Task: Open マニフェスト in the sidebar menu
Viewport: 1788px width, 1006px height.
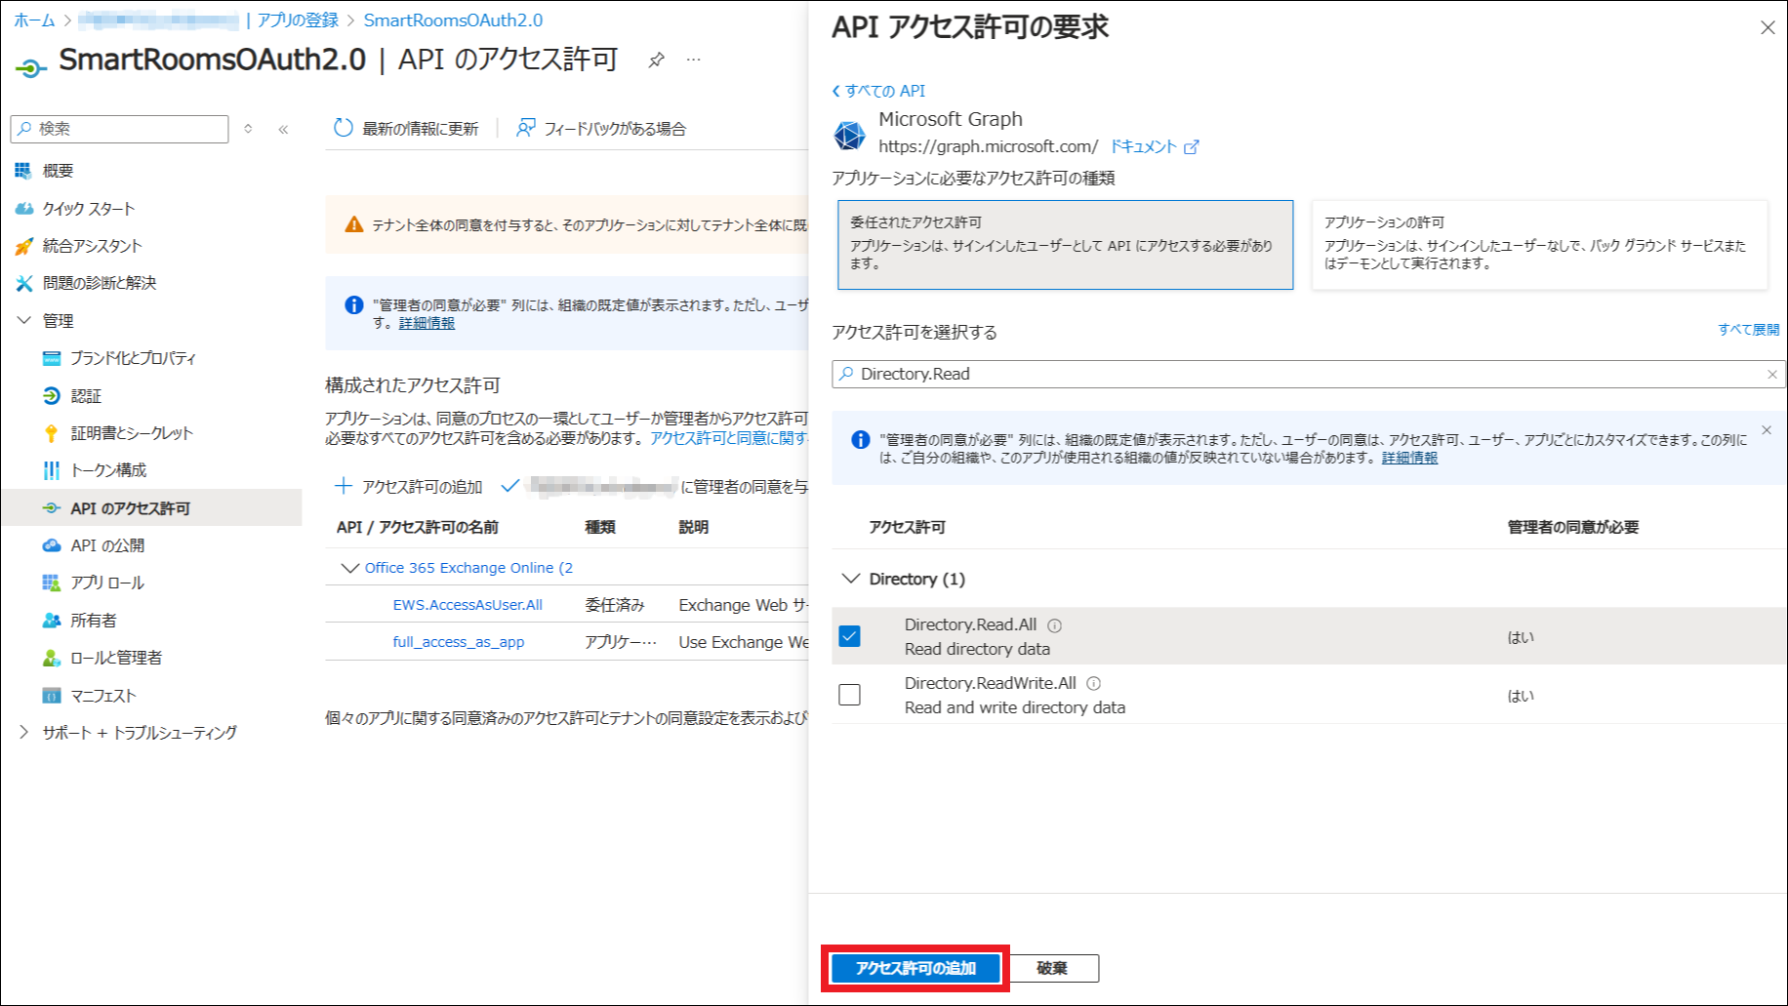Action: tap(103, 696)
